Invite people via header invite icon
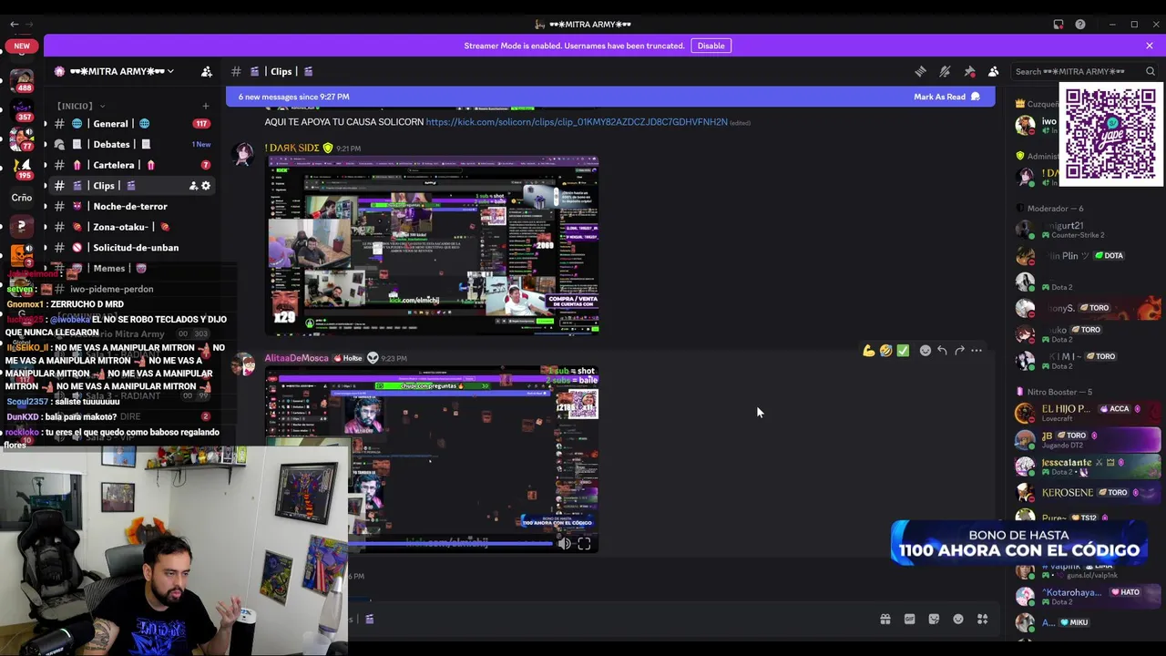Viewport: 1166px width, 656px height. pos(207,71)
